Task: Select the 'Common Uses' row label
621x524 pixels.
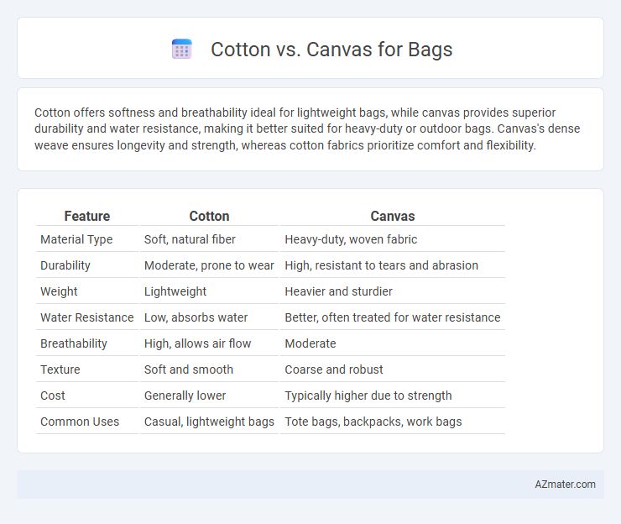Action: [80, 422]
